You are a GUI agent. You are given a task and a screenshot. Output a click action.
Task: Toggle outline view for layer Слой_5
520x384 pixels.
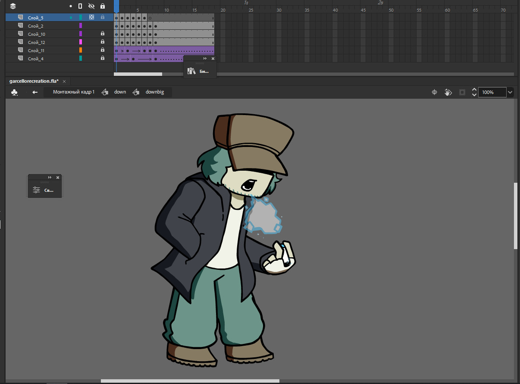coord(91,17)
